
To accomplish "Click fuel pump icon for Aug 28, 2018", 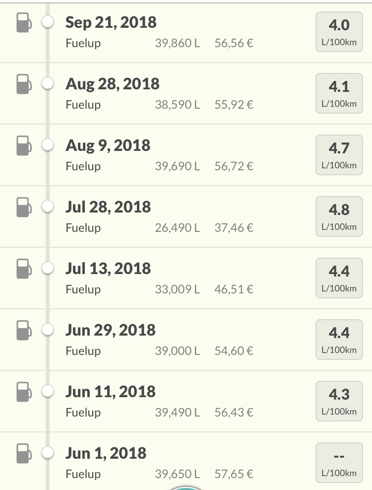I will coord(24,84).
